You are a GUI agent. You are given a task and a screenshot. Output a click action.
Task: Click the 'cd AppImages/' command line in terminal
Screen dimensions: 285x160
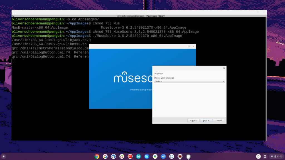click(x=85, y=19)
